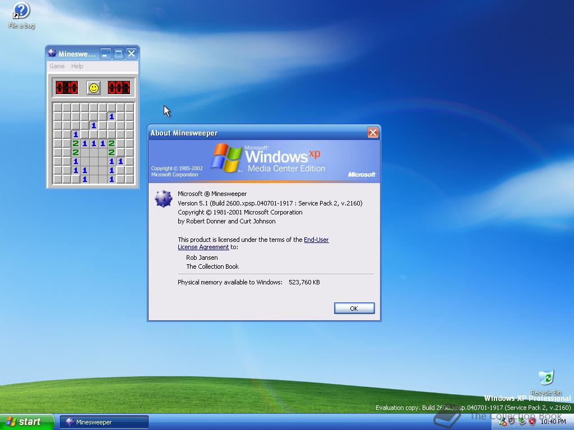The height and width of the screenshot is (430, 574).
Task: Uncover the bottom-right square of the minefield
Action: pos(129,179)
